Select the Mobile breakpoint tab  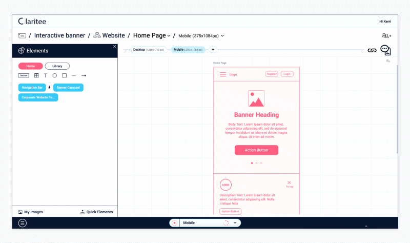[188, 50]
